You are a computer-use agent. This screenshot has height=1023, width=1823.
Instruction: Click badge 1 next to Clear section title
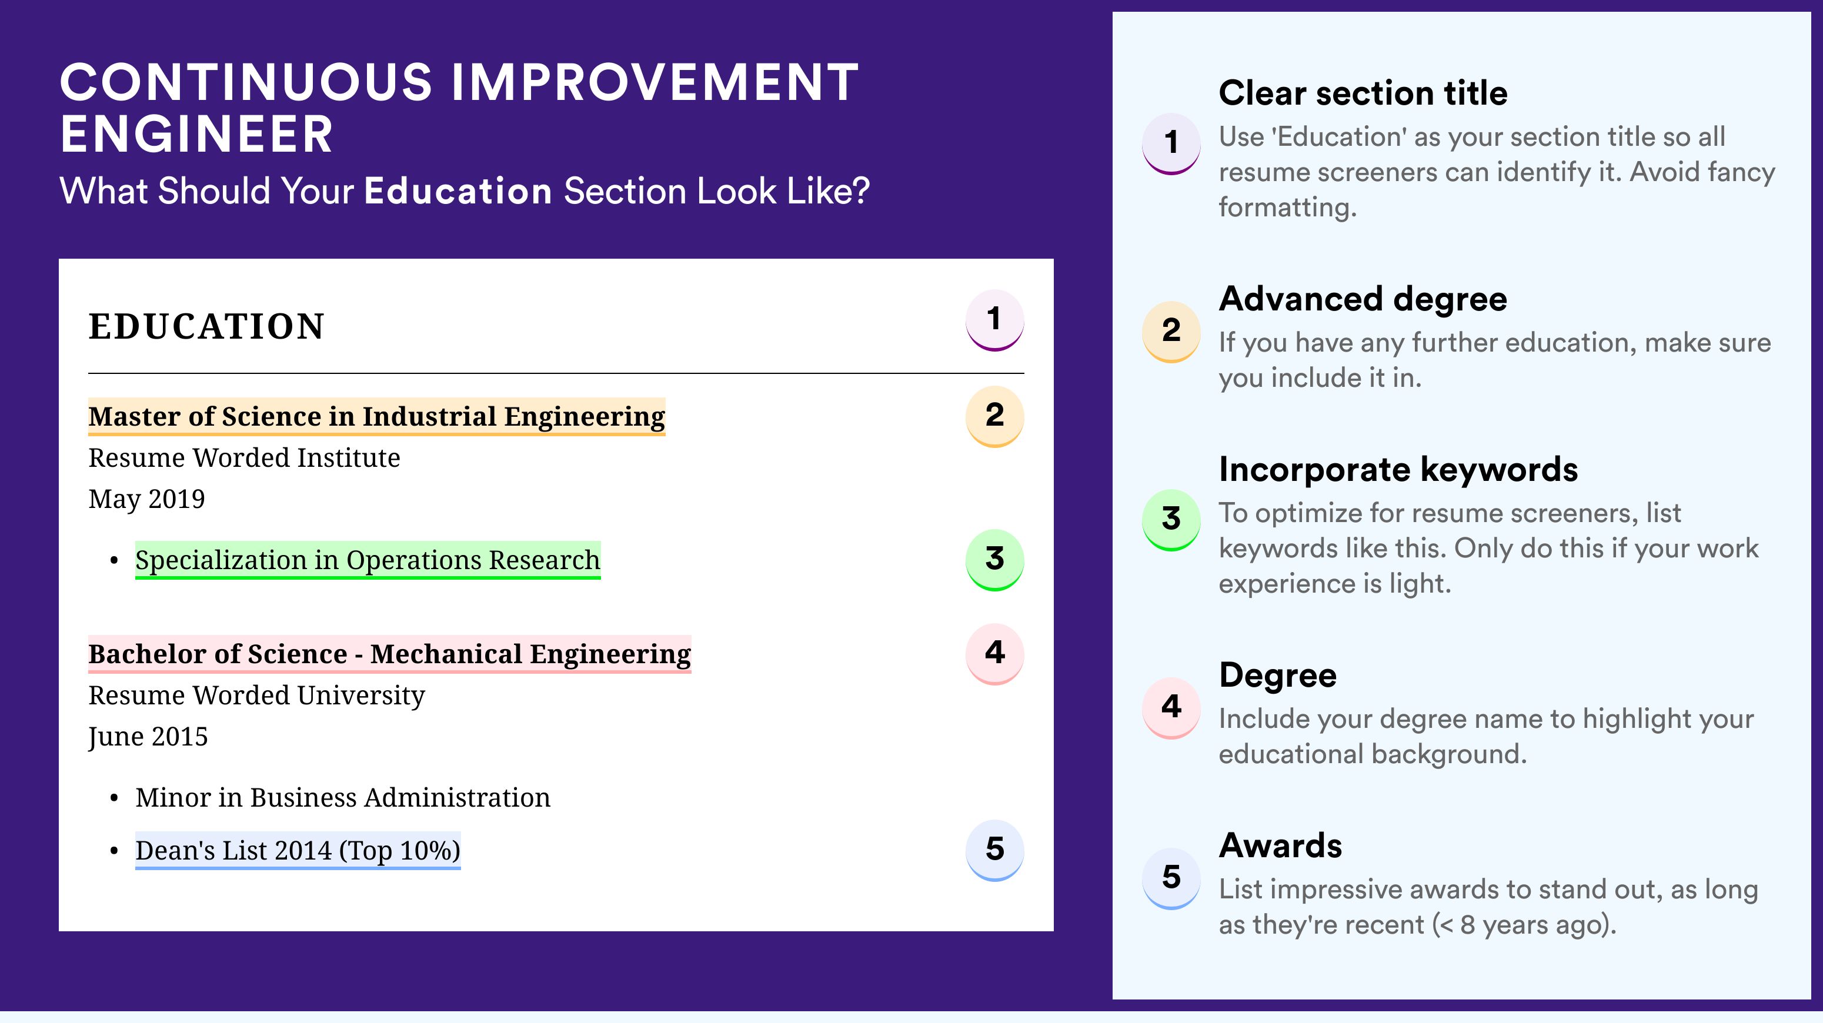[1171, 143]
